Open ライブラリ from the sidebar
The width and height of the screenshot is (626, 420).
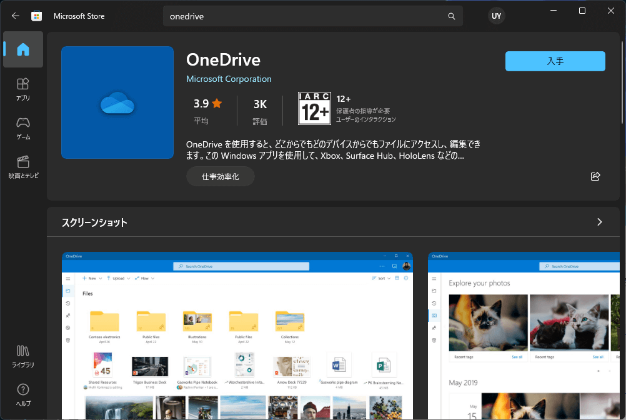(x=22, y=356)
